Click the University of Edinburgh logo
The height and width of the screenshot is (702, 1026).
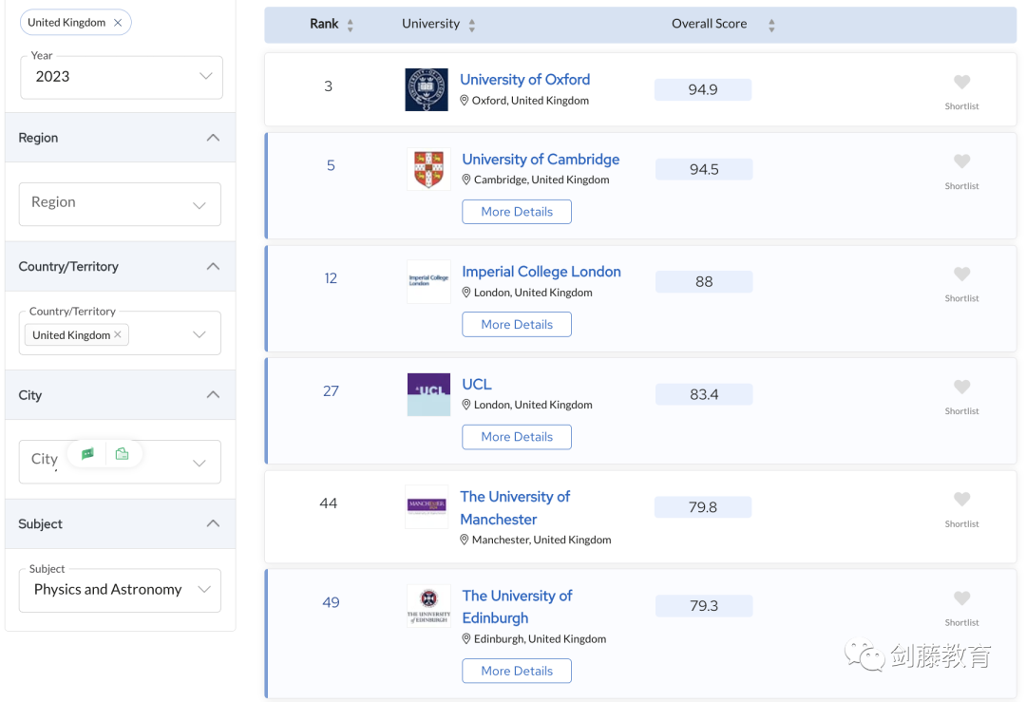[x=428, y=606]
